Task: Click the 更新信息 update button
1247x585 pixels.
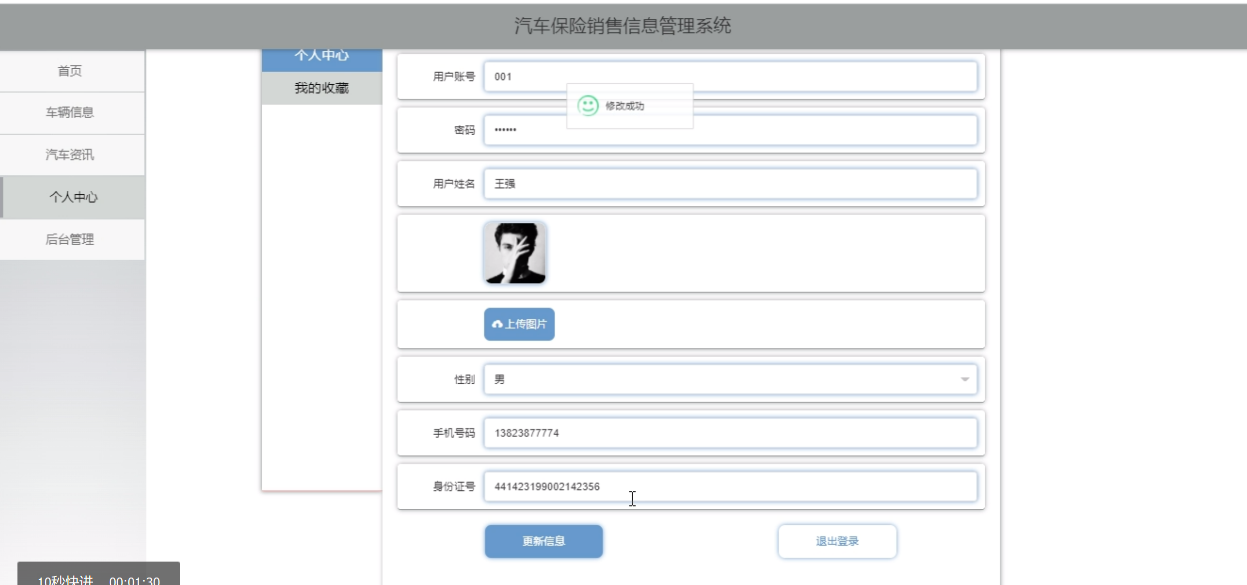Action: [x=543, y=541]
